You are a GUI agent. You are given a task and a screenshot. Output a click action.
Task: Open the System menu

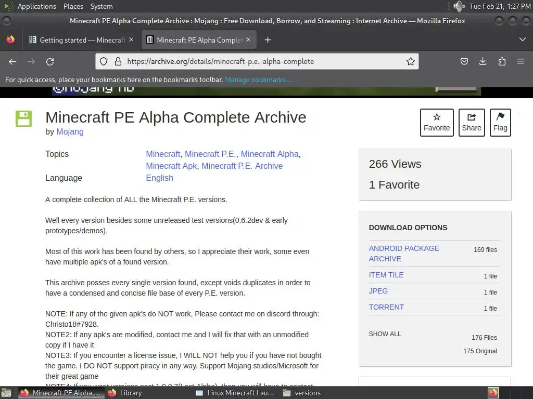[101, 6]
